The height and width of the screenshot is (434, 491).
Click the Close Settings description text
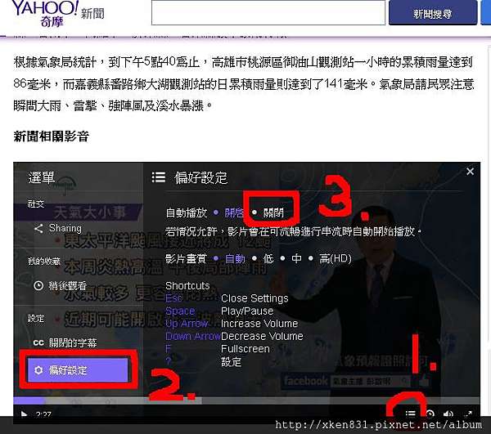[x=255, y=298]
